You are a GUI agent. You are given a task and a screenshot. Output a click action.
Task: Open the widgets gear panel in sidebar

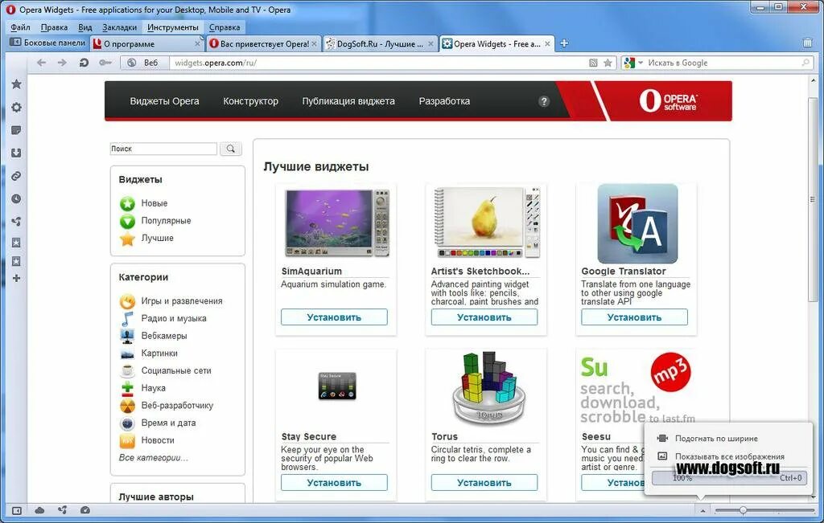coord(16,107)
